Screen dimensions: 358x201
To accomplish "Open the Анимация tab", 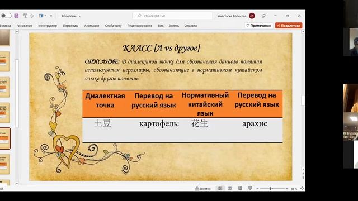I will pos(92,26).
